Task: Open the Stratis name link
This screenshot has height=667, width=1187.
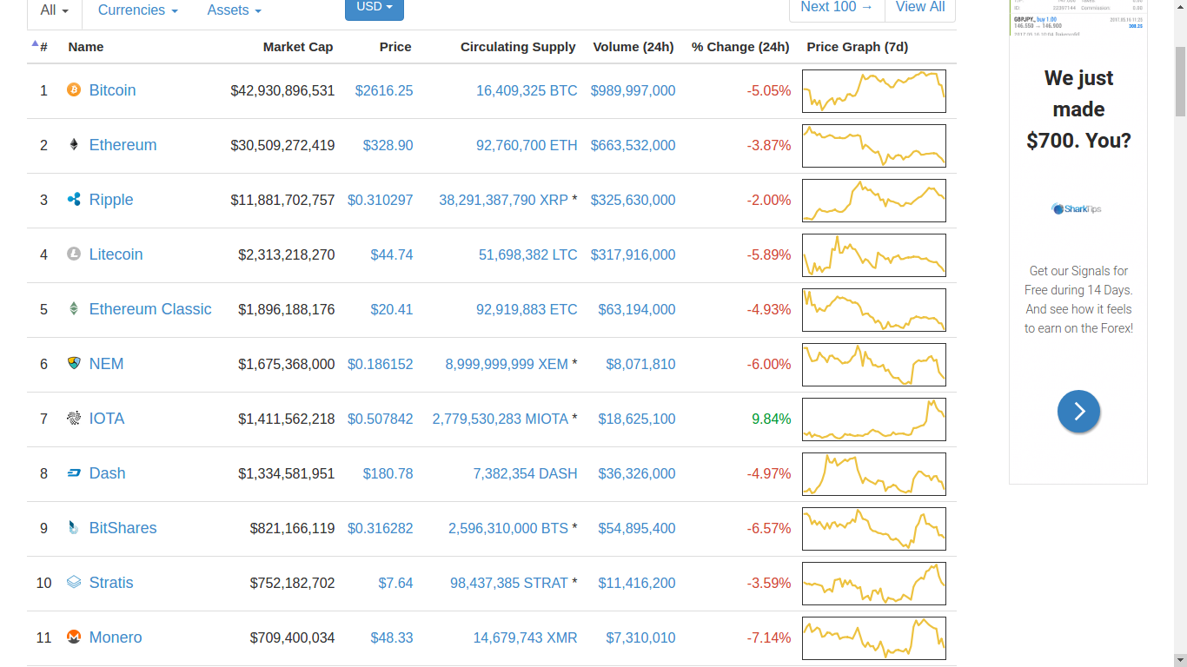Action: 111,583
